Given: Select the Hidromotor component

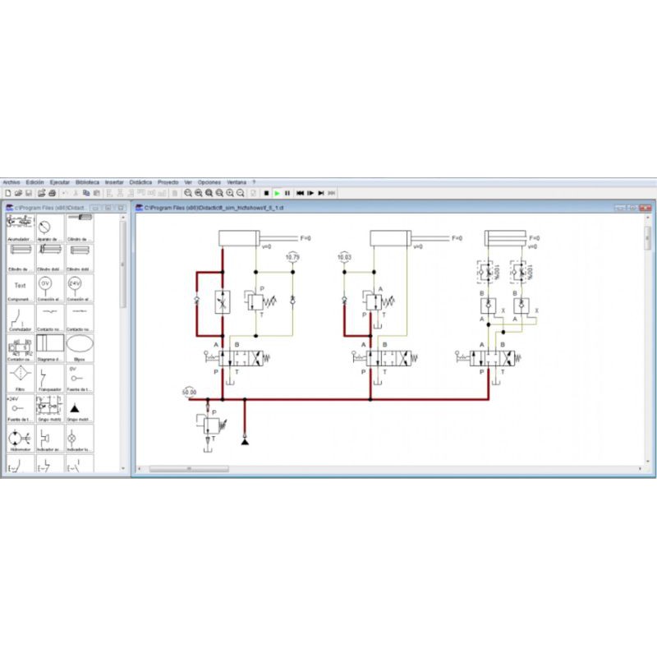Looking at the screenshot, I should 20,439.
